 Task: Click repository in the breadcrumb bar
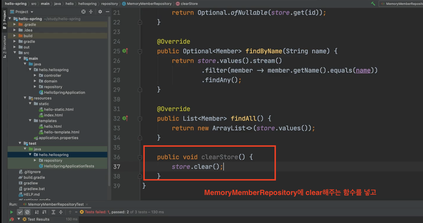pyautogui.click(x=110, y=4)
